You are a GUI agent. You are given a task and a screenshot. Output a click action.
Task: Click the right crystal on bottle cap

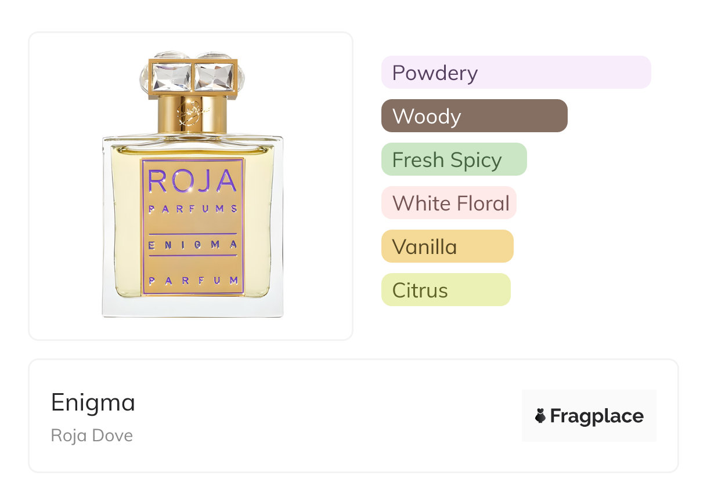point(214,77)
